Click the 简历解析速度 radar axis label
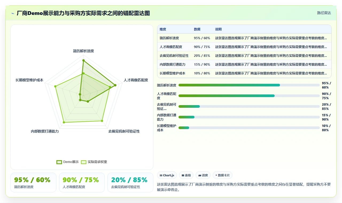Viewport: 342px width, 203px height. pos(83,51)
